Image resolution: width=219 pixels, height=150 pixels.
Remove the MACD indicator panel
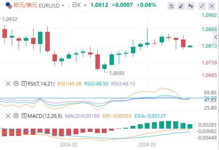point(8,116)
